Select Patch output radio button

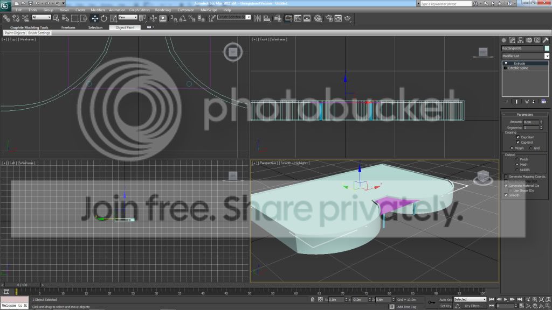[x=517, y=159]
